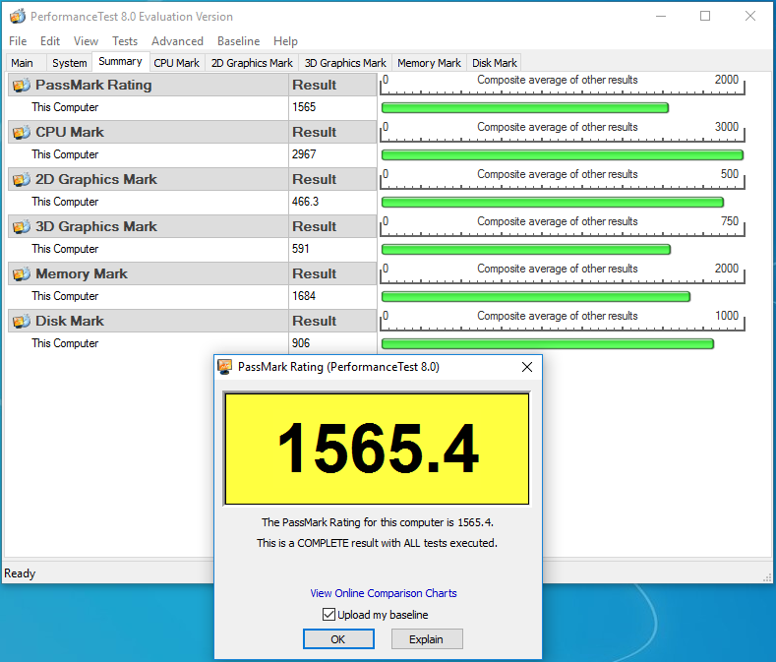Switch to the Memory Mark tab
The image size is (776, 662).
[429, 63]
